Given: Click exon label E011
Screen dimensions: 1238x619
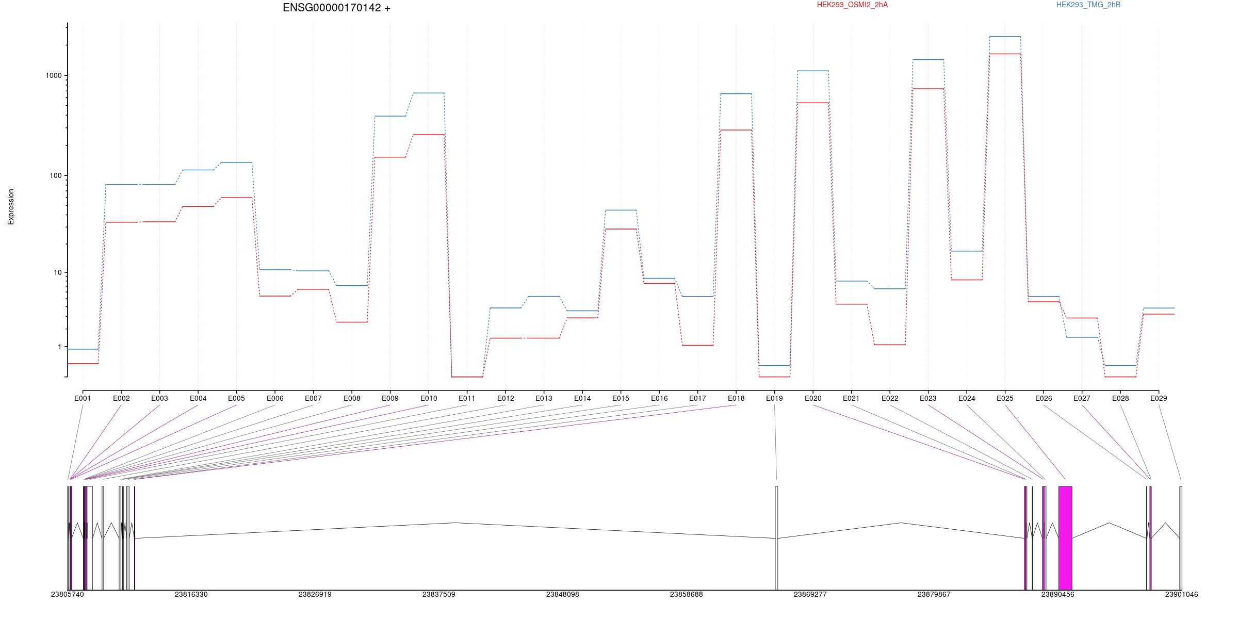Looking at the screenshot, I should point(467,398).
